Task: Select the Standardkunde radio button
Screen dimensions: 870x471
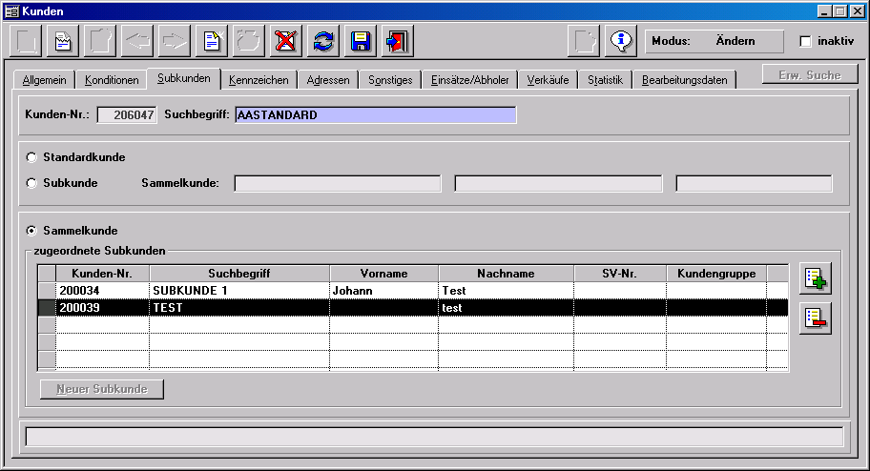Action: tap(32, 157)
